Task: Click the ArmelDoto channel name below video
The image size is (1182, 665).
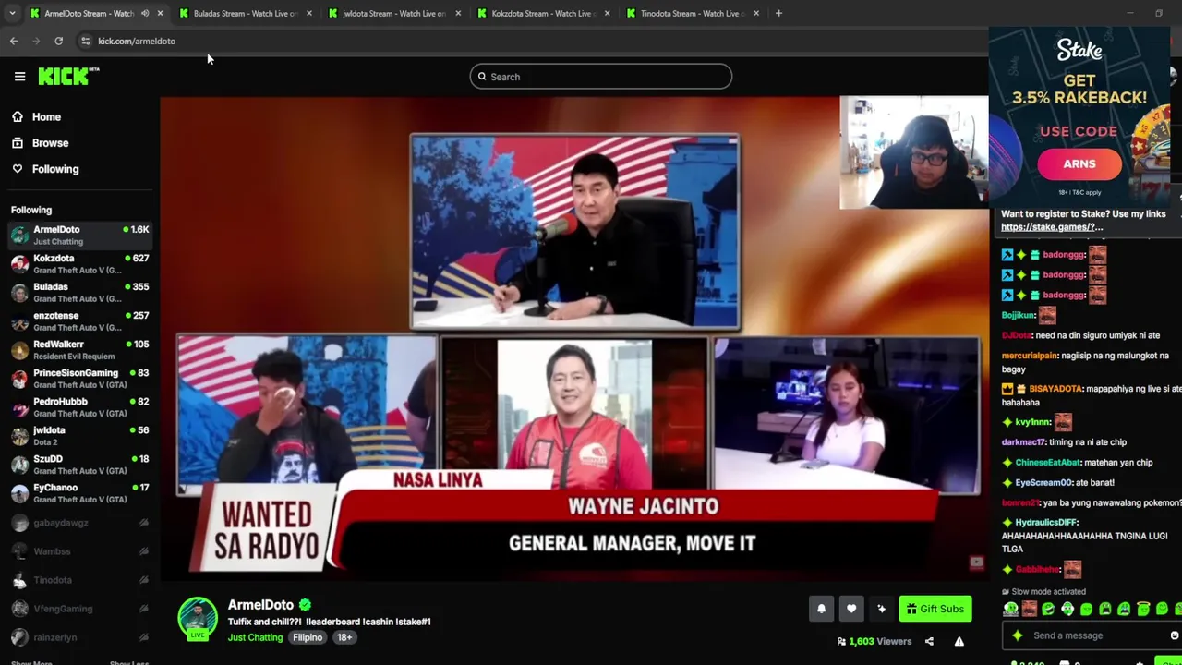Action: click(260, 605)
